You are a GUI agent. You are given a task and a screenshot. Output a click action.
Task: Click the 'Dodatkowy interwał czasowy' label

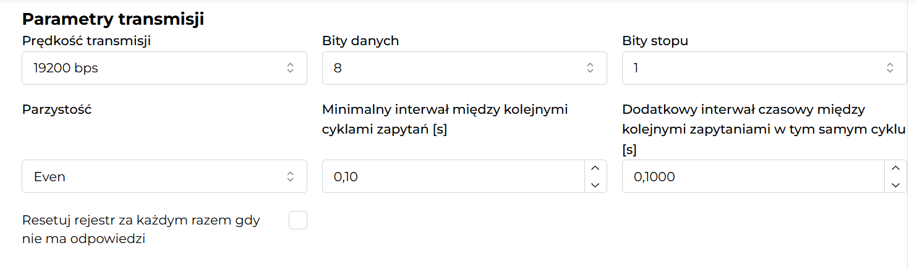[x=743, y=109]
